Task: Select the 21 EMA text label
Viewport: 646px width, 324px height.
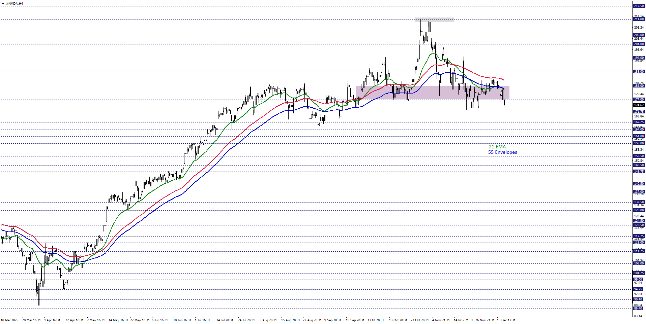Action: tap(497, 147)
